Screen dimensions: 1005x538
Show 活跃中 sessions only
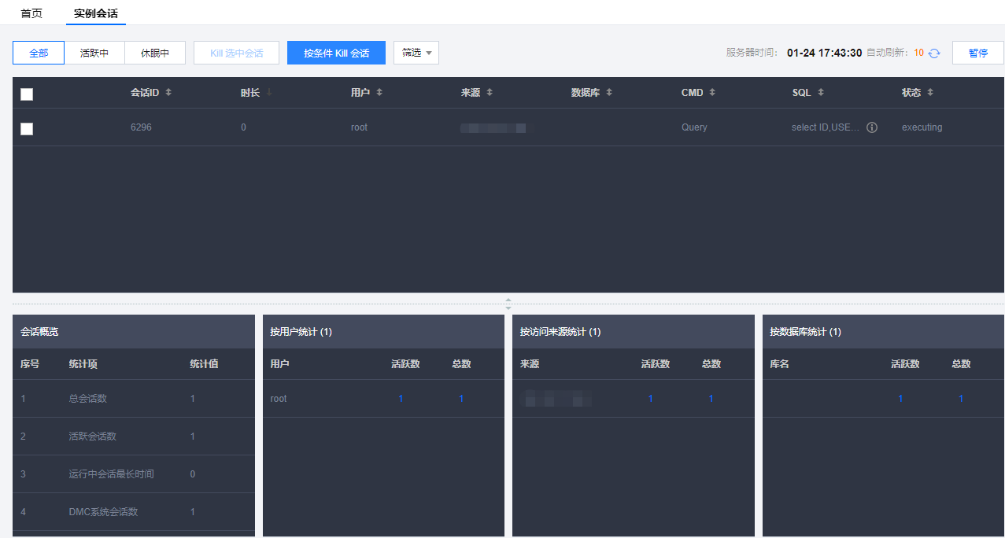point(94,53)
